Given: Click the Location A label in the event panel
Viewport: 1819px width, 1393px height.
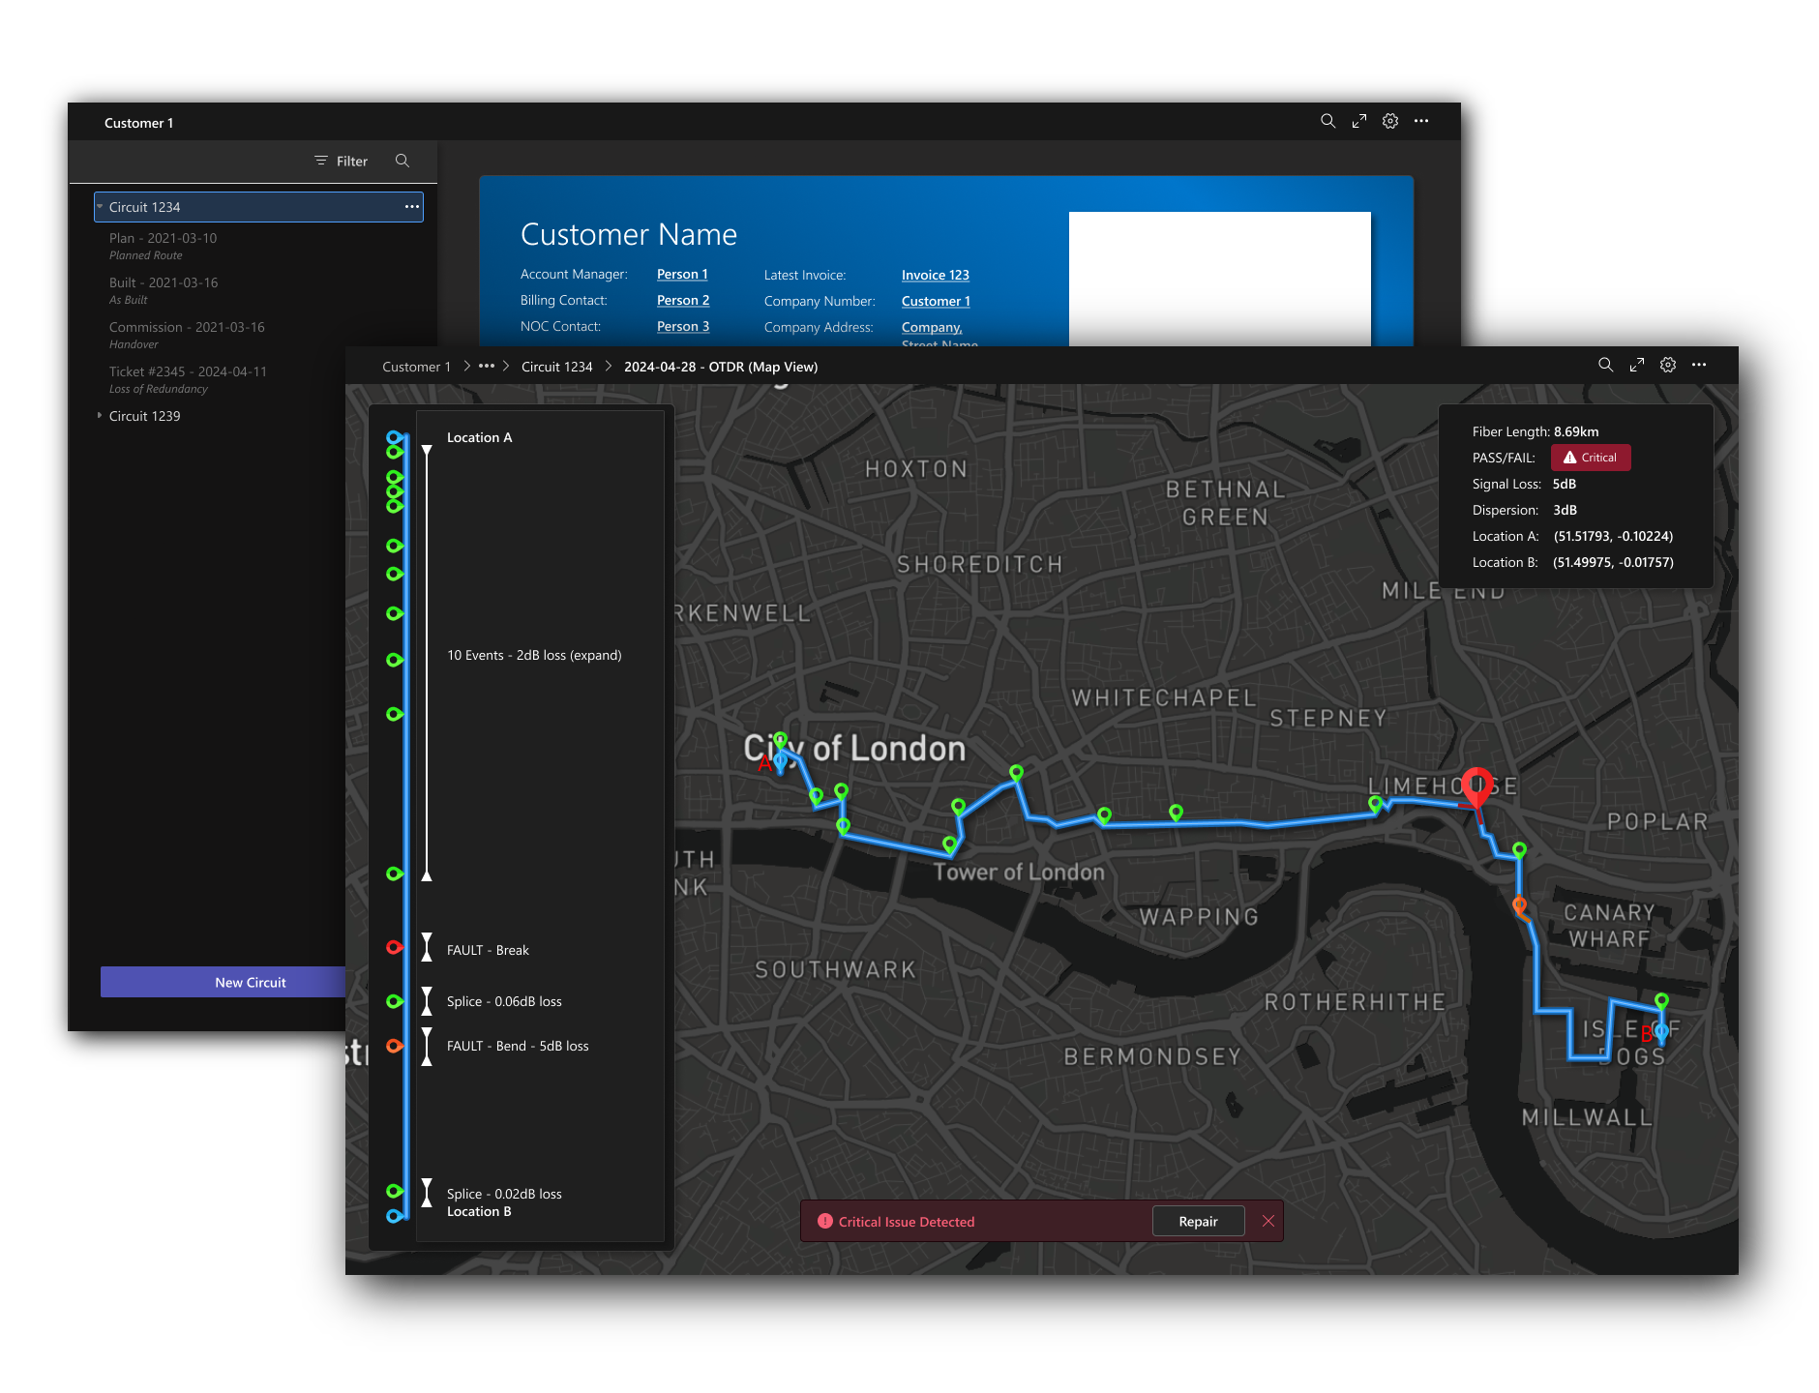Looking at the screenshot, I should (480, 437).
